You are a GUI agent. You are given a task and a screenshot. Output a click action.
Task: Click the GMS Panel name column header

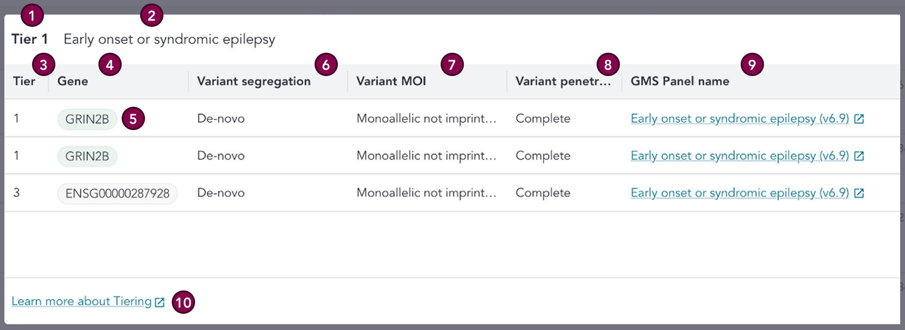click(x=680, y=81)
